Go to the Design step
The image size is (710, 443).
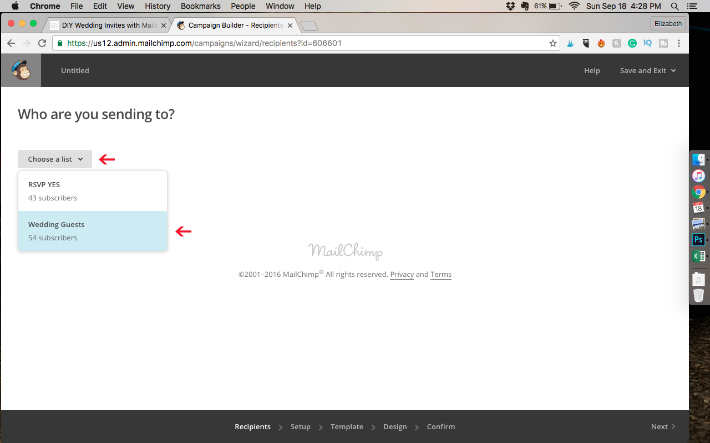[395, 426]
